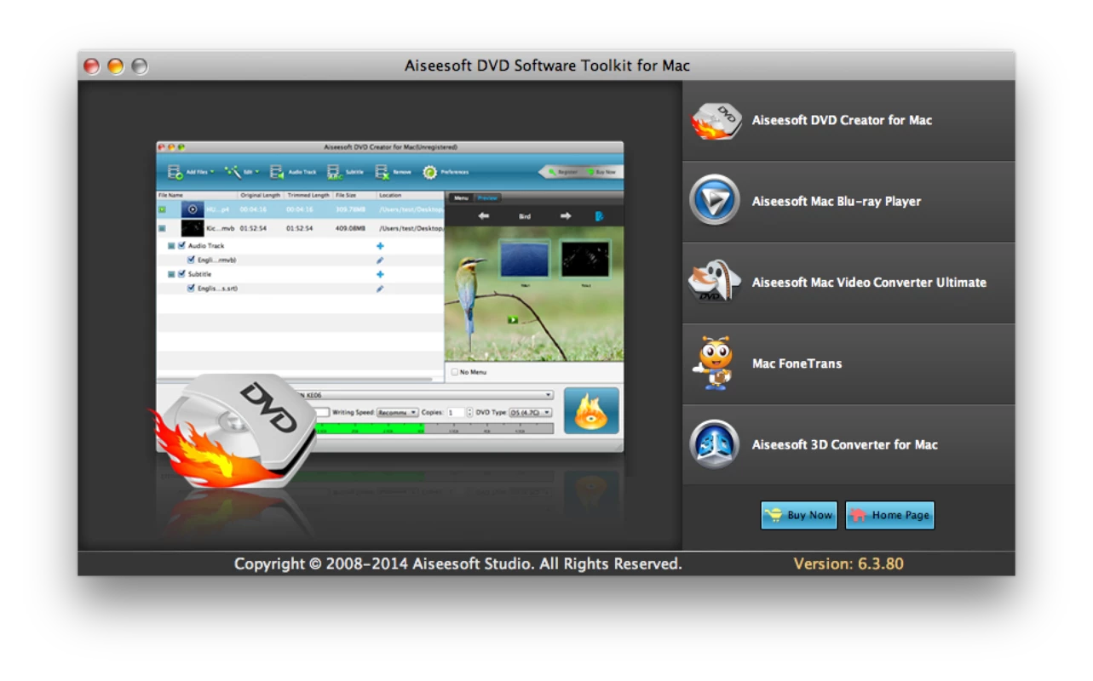The width and height of the screenshot is (1093, 681).
Task: Click Audio Track toolbar icon in preview
Action: [277, 172]
